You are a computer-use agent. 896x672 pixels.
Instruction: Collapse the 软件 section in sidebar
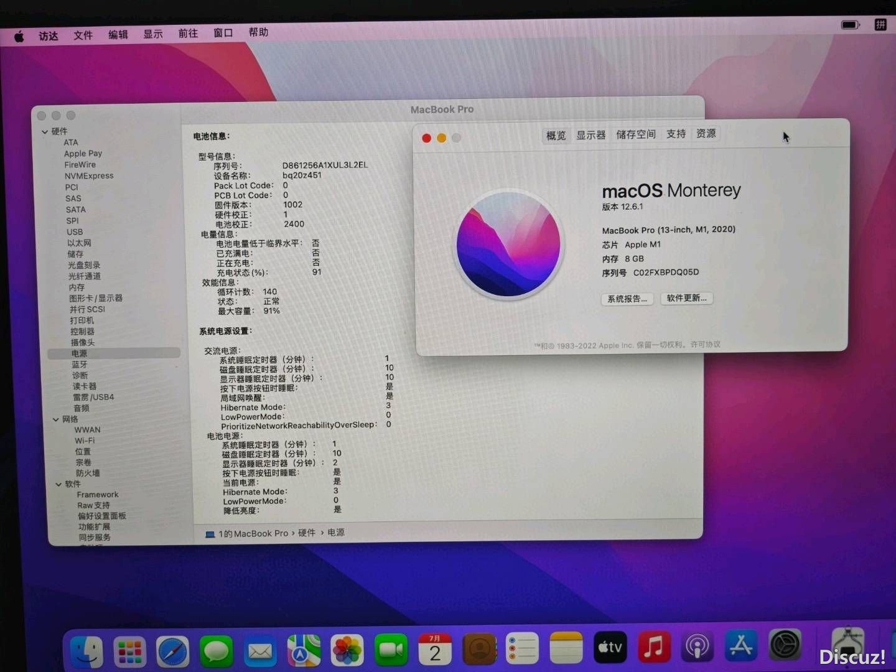(x=58, y=485)
